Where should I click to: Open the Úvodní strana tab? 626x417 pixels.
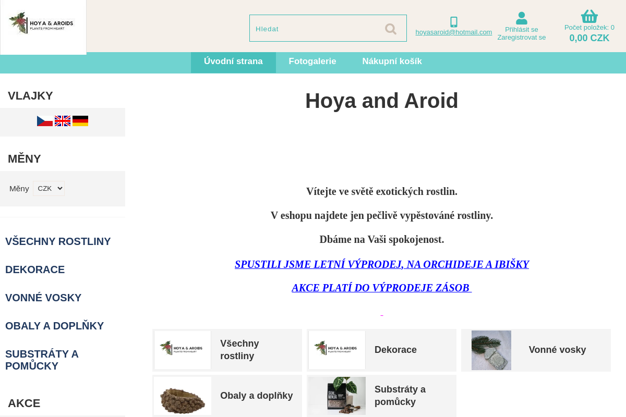tap(233, 62)
